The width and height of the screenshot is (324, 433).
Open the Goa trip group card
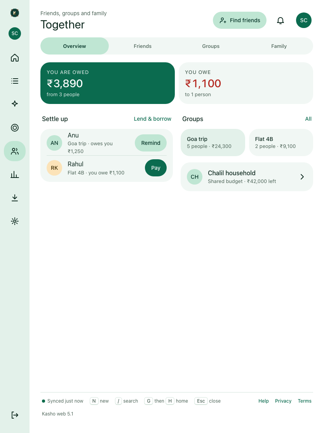213,143
